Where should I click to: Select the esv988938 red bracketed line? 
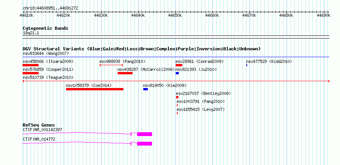111,65
